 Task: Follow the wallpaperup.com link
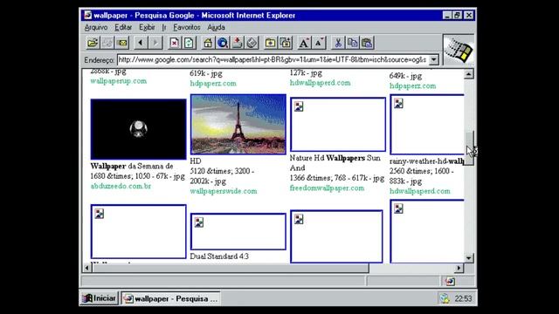[x=119, y=81]
